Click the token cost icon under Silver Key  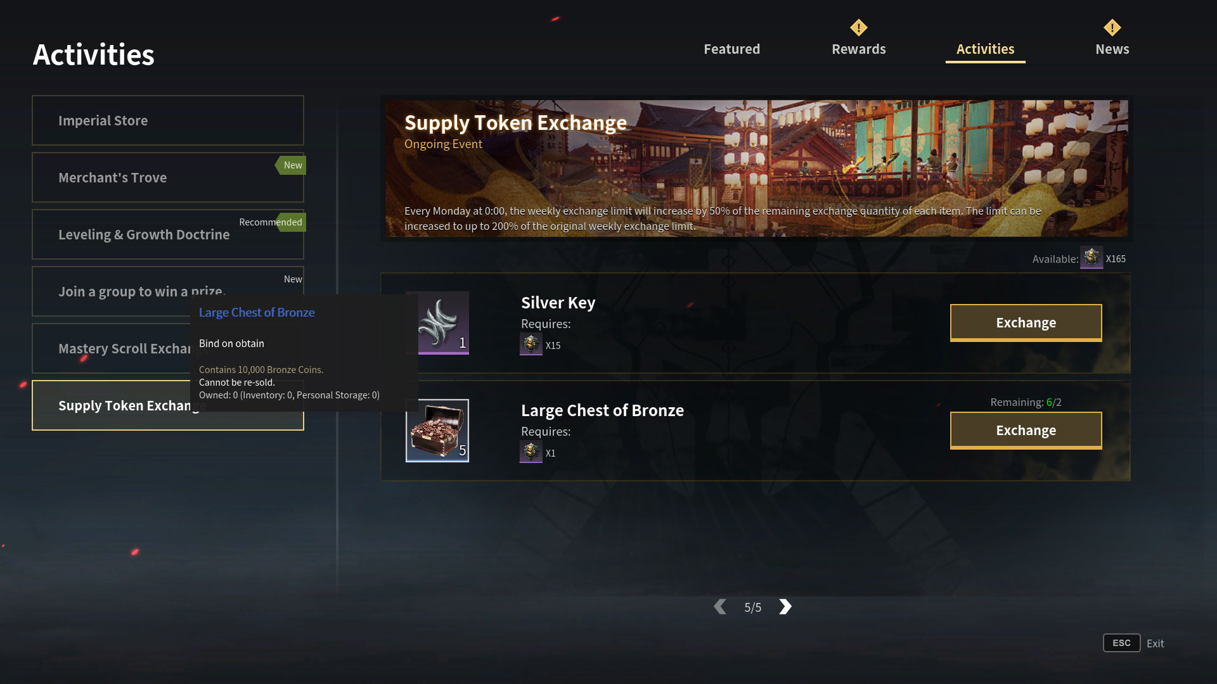tap(531, 345)
